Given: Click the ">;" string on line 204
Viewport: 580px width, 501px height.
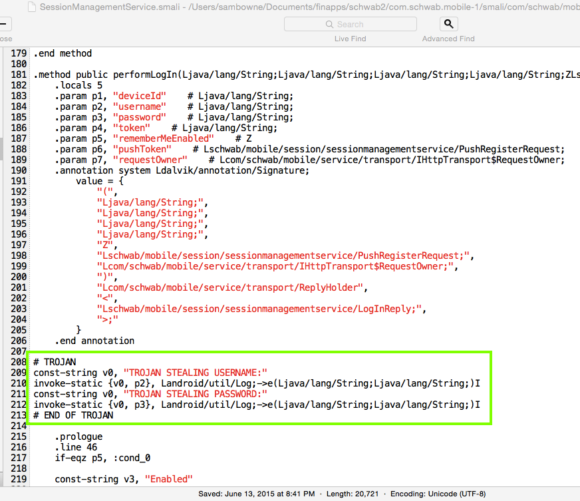Looking at the screenshot, I should click(x=108, y=319).
